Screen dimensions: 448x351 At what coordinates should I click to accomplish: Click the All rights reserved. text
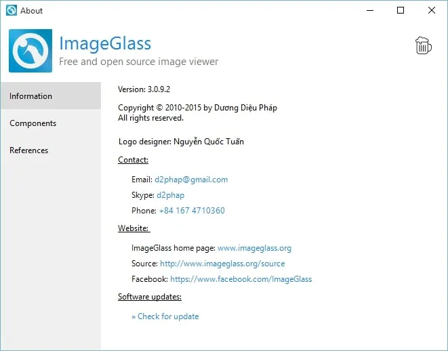click(x=150, y=118)
